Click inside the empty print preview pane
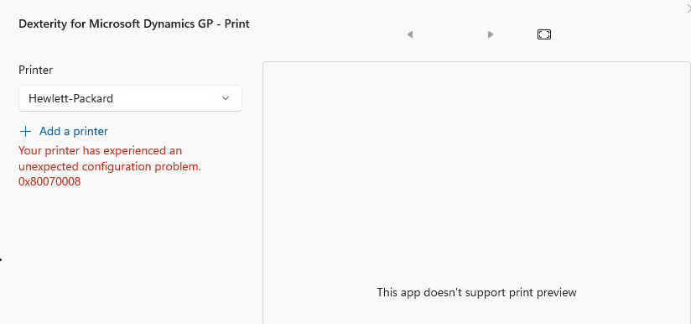This screenshot has width=691, height=324. pos(476,176)
